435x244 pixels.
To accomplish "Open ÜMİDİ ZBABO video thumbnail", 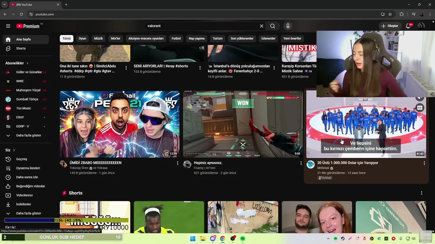I will tap(120, 124).
